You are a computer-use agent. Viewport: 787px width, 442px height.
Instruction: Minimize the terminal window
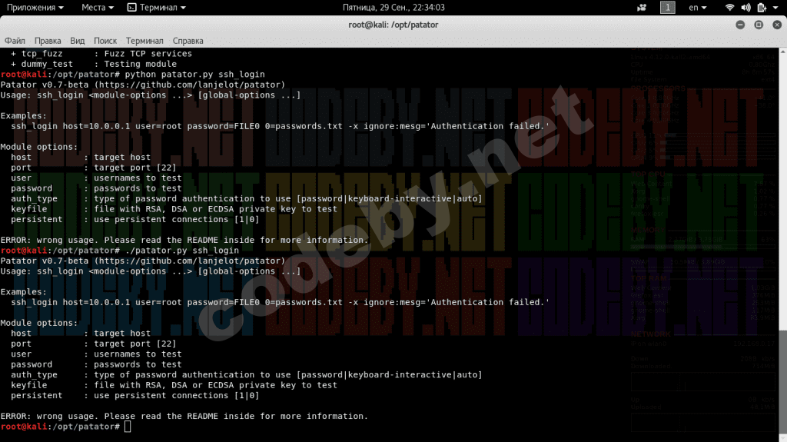pos(740,25)
